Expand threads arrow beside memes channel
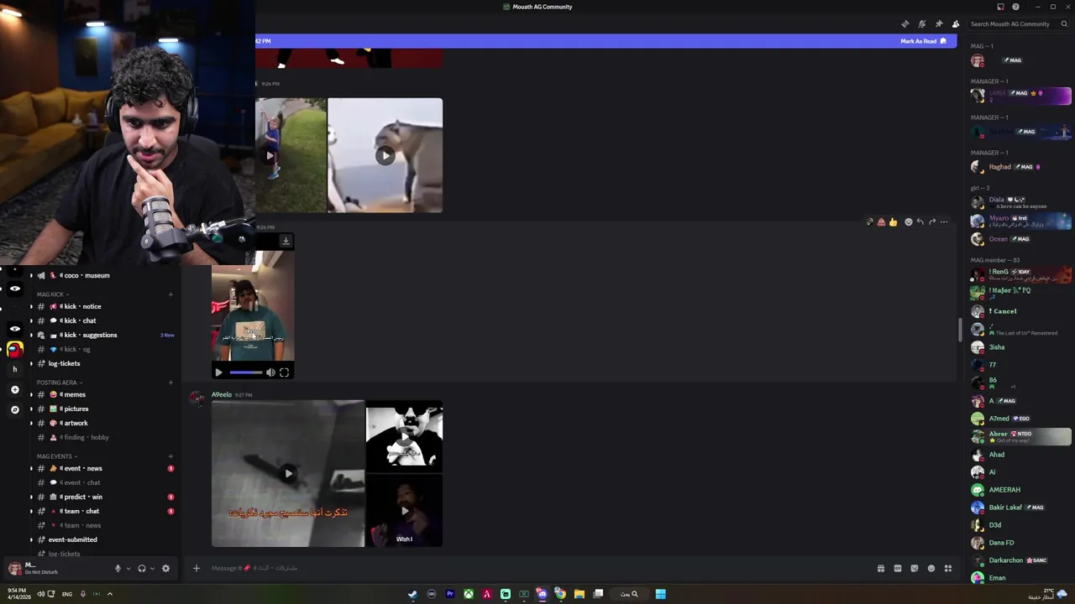 pos(31,394)
